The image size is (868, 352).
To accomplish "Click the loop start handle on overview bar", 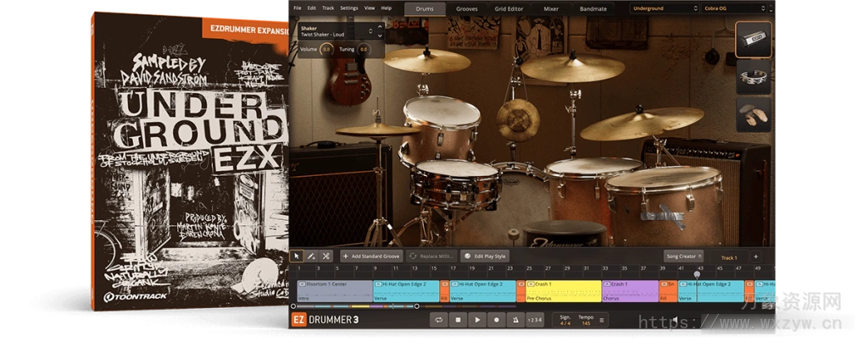I will 293,306.
